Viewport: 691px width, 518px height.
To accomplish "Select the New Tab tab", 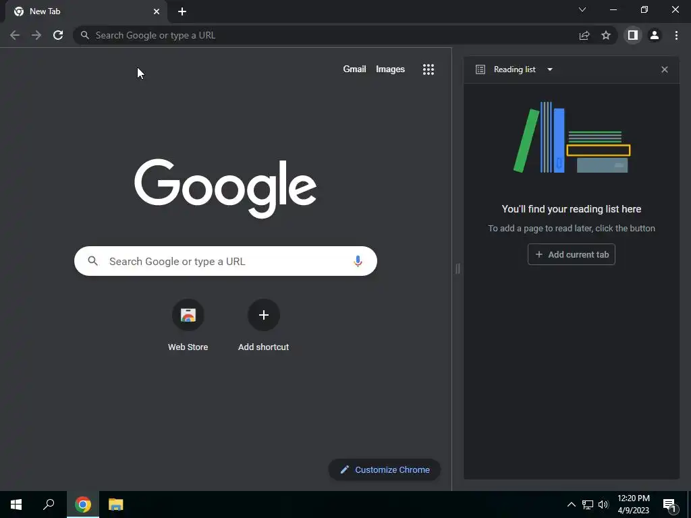I will pos(86,11).
